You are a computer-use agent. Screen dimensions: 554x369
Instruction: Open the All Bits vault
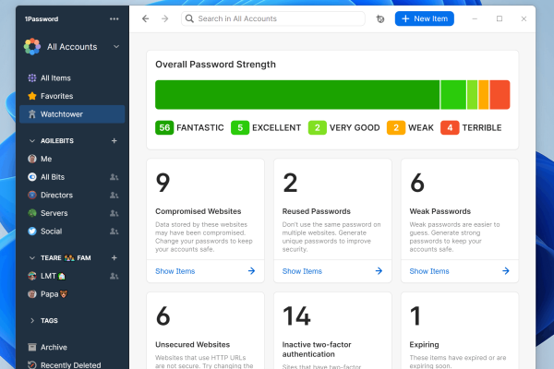[x=72, y=177]
